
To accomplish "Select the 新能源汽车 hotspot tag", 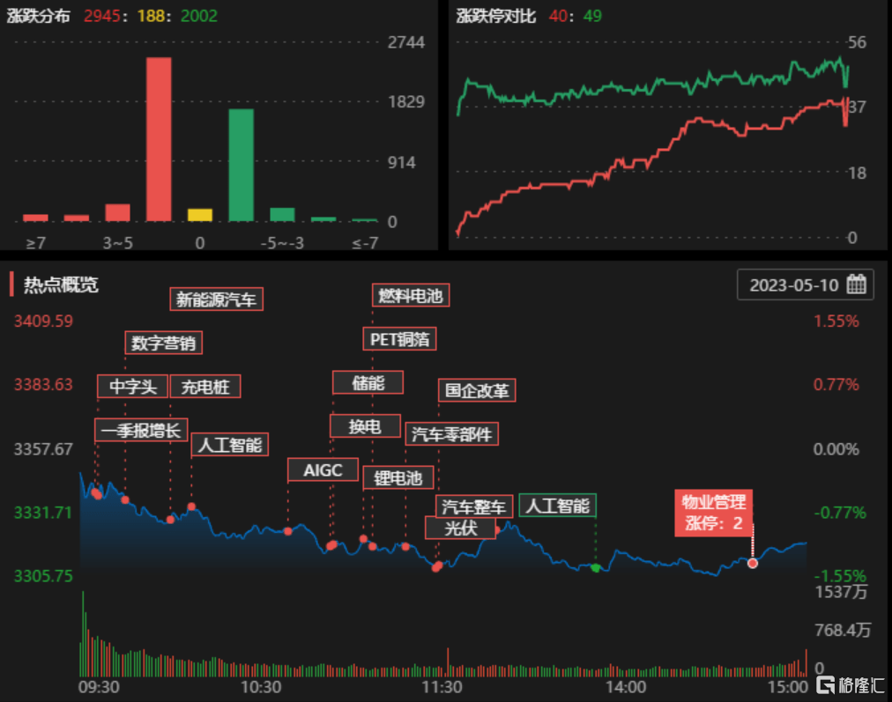I will coord(216,299).
